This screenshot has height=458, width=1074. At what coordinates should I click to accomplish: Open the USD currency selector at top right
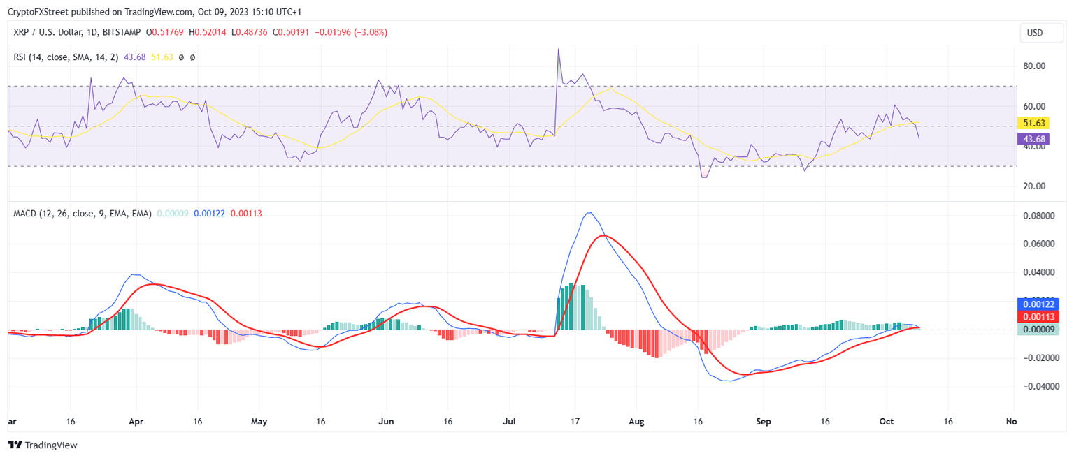(1041, 32)
